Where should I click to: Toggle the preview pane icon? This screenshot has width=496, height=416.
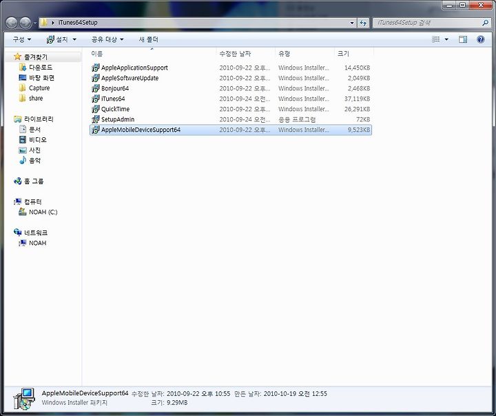coord(463,39)
